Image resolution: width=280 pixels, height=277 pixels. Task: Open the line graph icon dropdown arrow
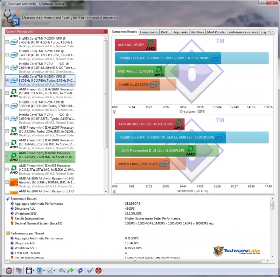pos(54,271)
